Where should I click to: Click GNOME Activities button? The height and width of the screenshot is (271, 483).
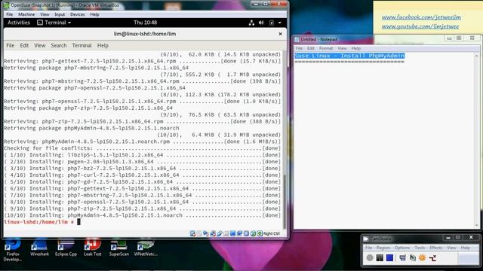coord(19,23)
